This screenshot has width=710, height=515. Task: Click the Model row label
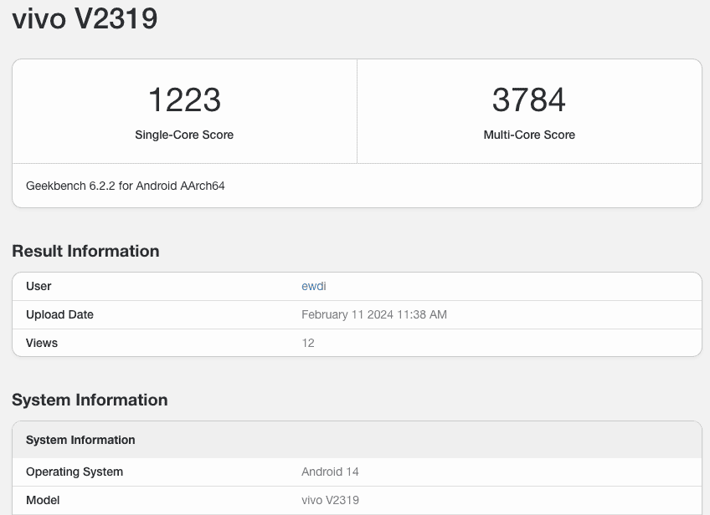(43, 501)
